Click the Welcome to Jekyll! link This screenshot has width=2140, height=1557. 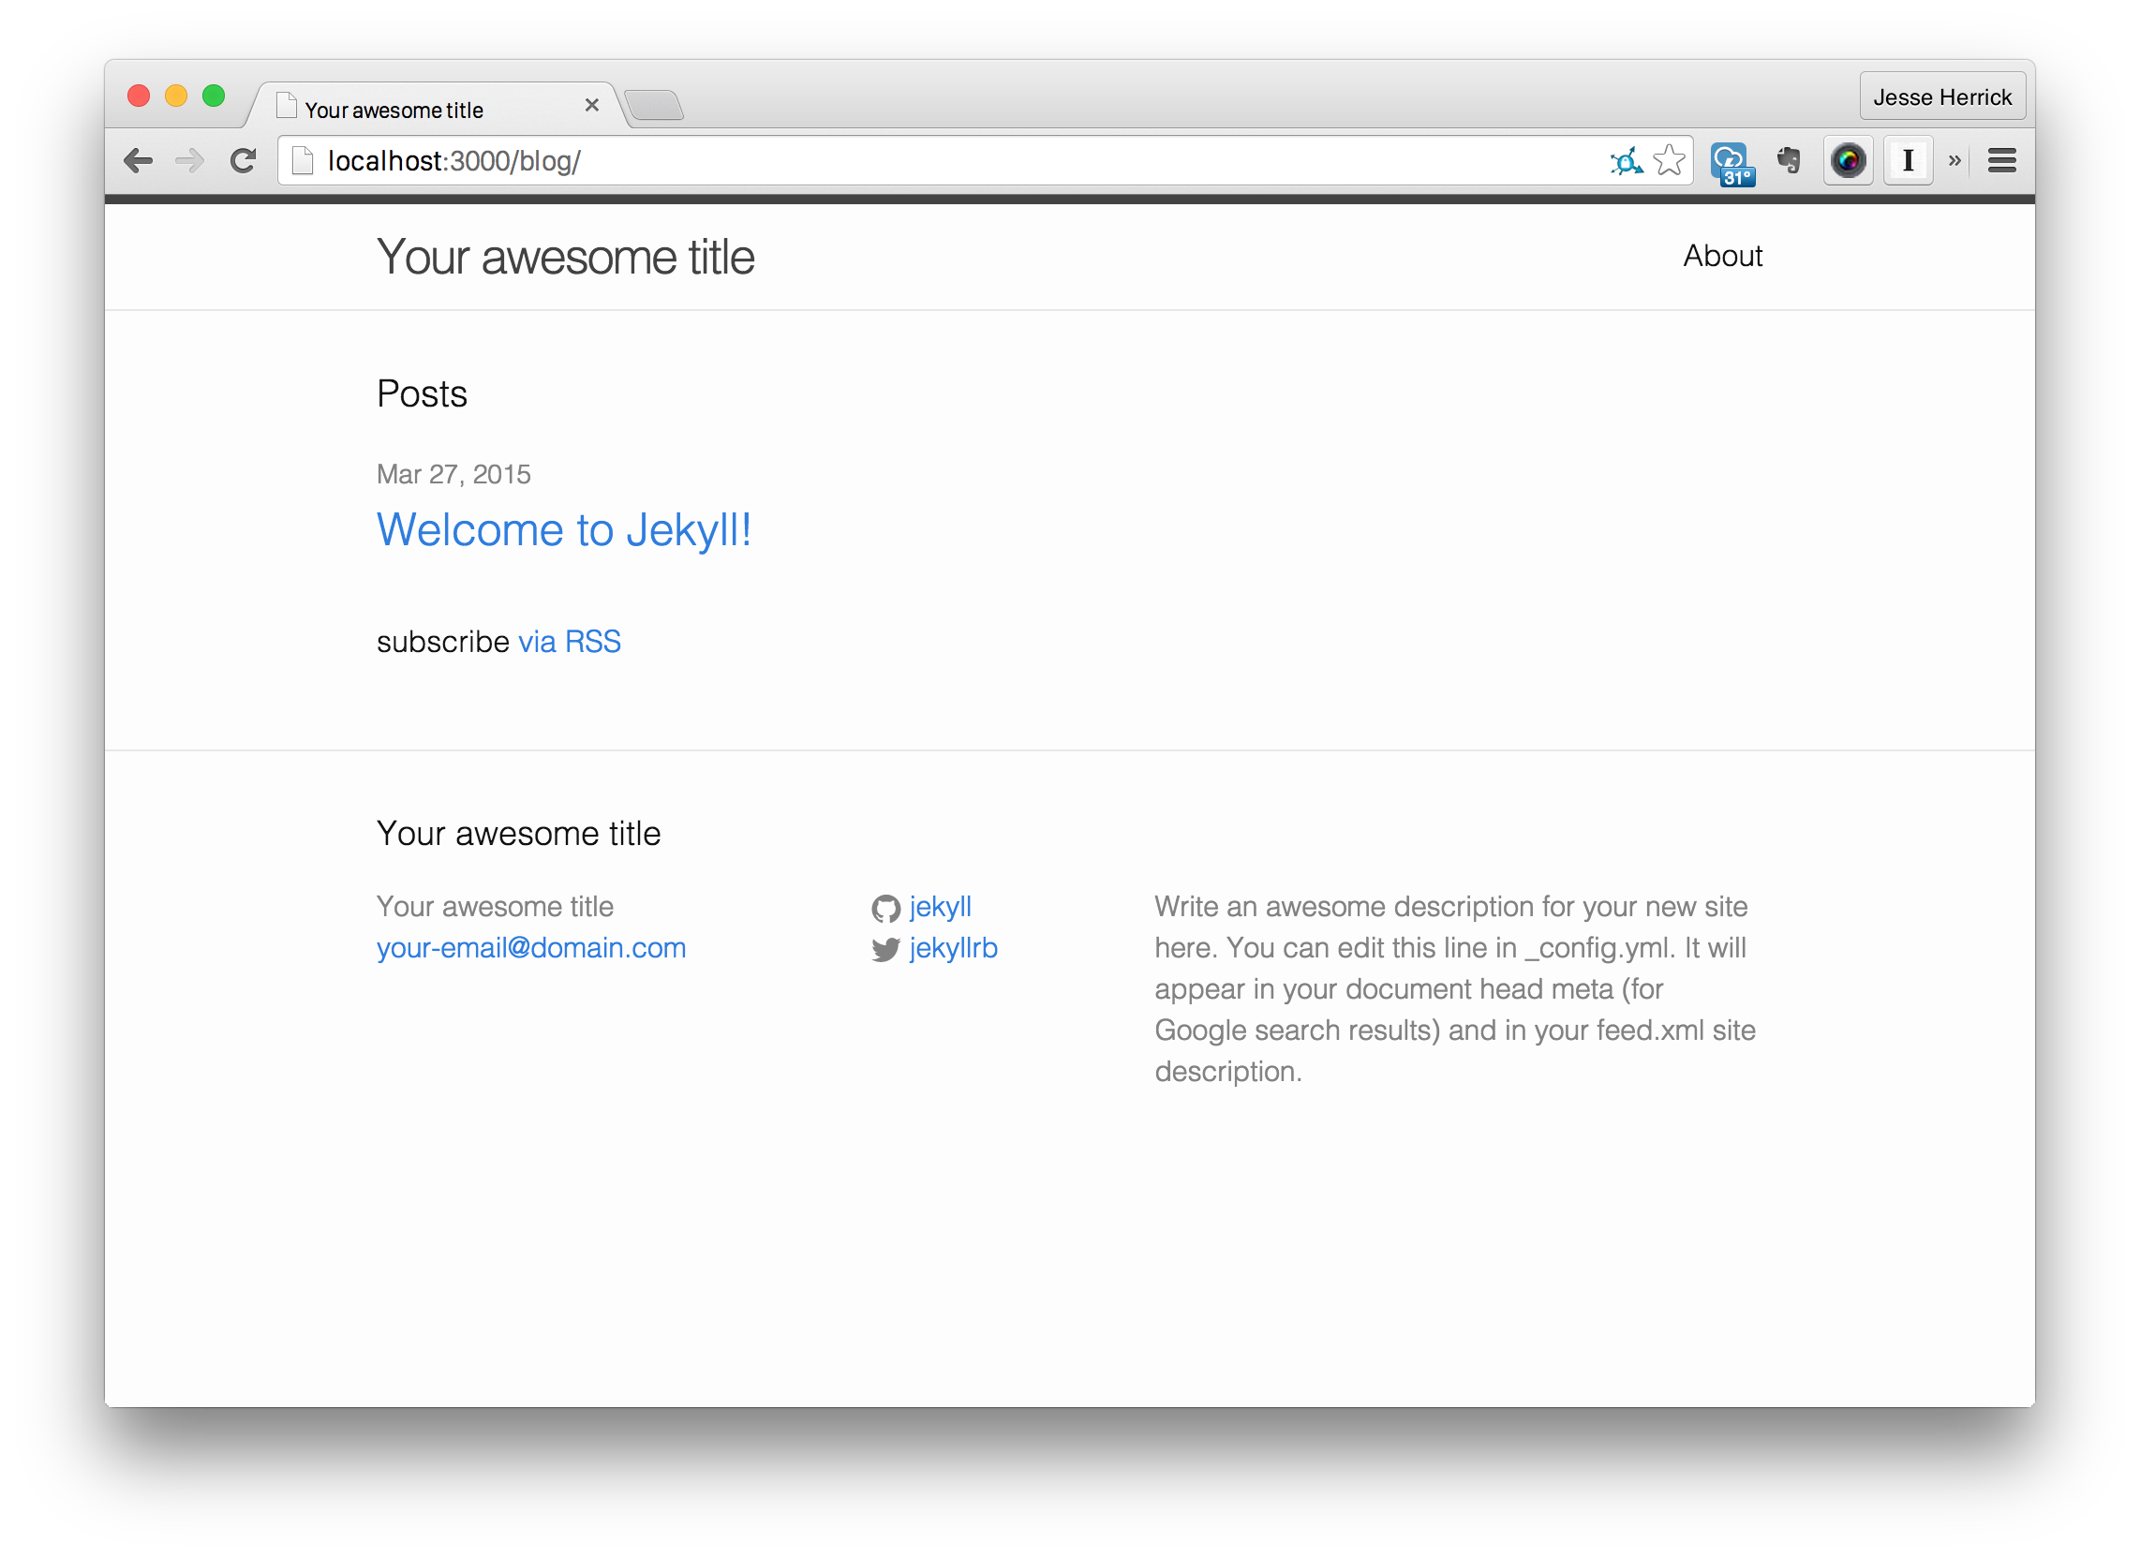coord(565,530)
